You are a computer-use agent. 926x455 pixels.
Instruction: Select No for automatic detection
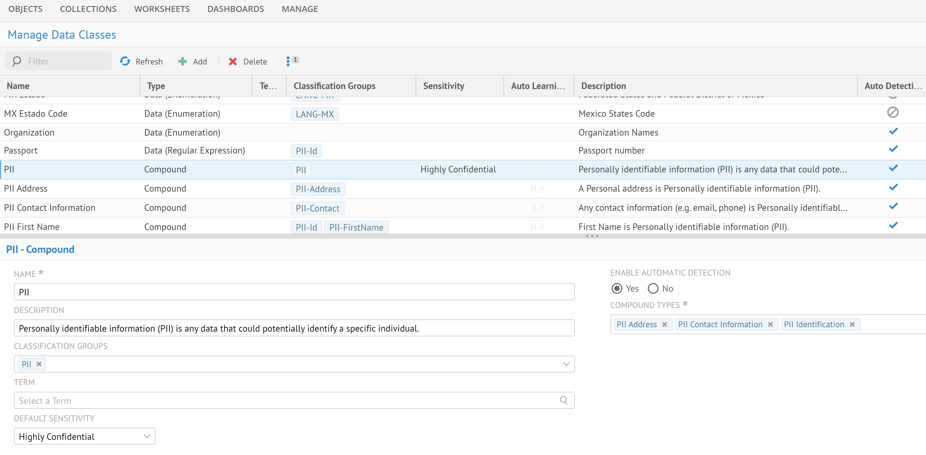tap(653, 288)
